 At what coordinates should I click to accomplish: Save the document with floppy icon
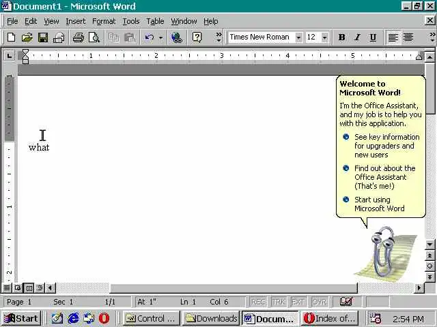click(x=43, y=37)
